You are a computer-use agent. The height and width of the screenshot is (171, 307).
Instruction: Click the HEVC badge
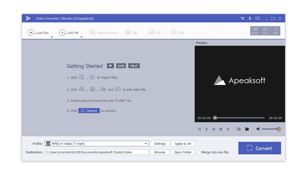point(134,66)
